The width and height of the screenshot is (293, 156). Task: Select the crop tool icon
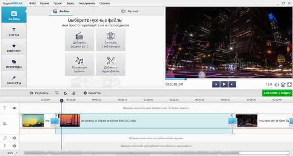(x=57, y=93)
